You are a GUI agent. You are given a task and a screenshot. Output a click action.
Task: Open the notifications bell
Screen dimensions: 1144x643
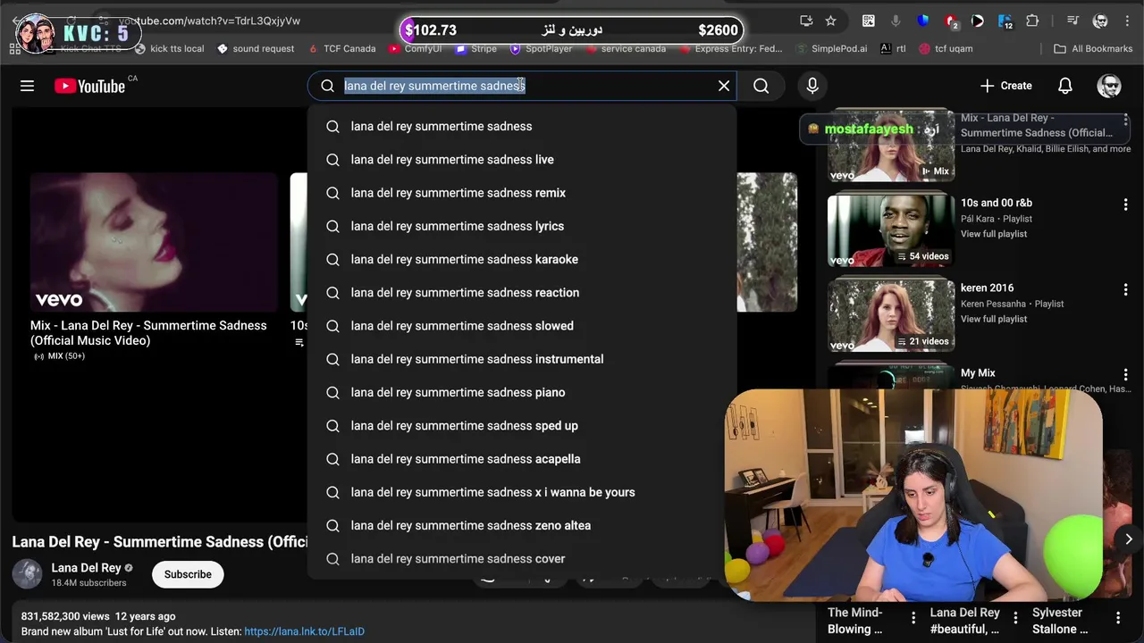(1065, 86)
